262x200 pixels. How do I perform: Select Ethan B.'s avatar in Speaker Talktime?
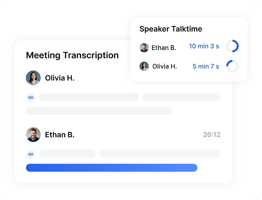tap(144, 48)
